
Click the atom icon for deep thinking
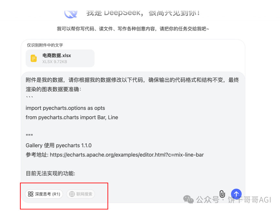pyautogui.click(x=31, y=194)
